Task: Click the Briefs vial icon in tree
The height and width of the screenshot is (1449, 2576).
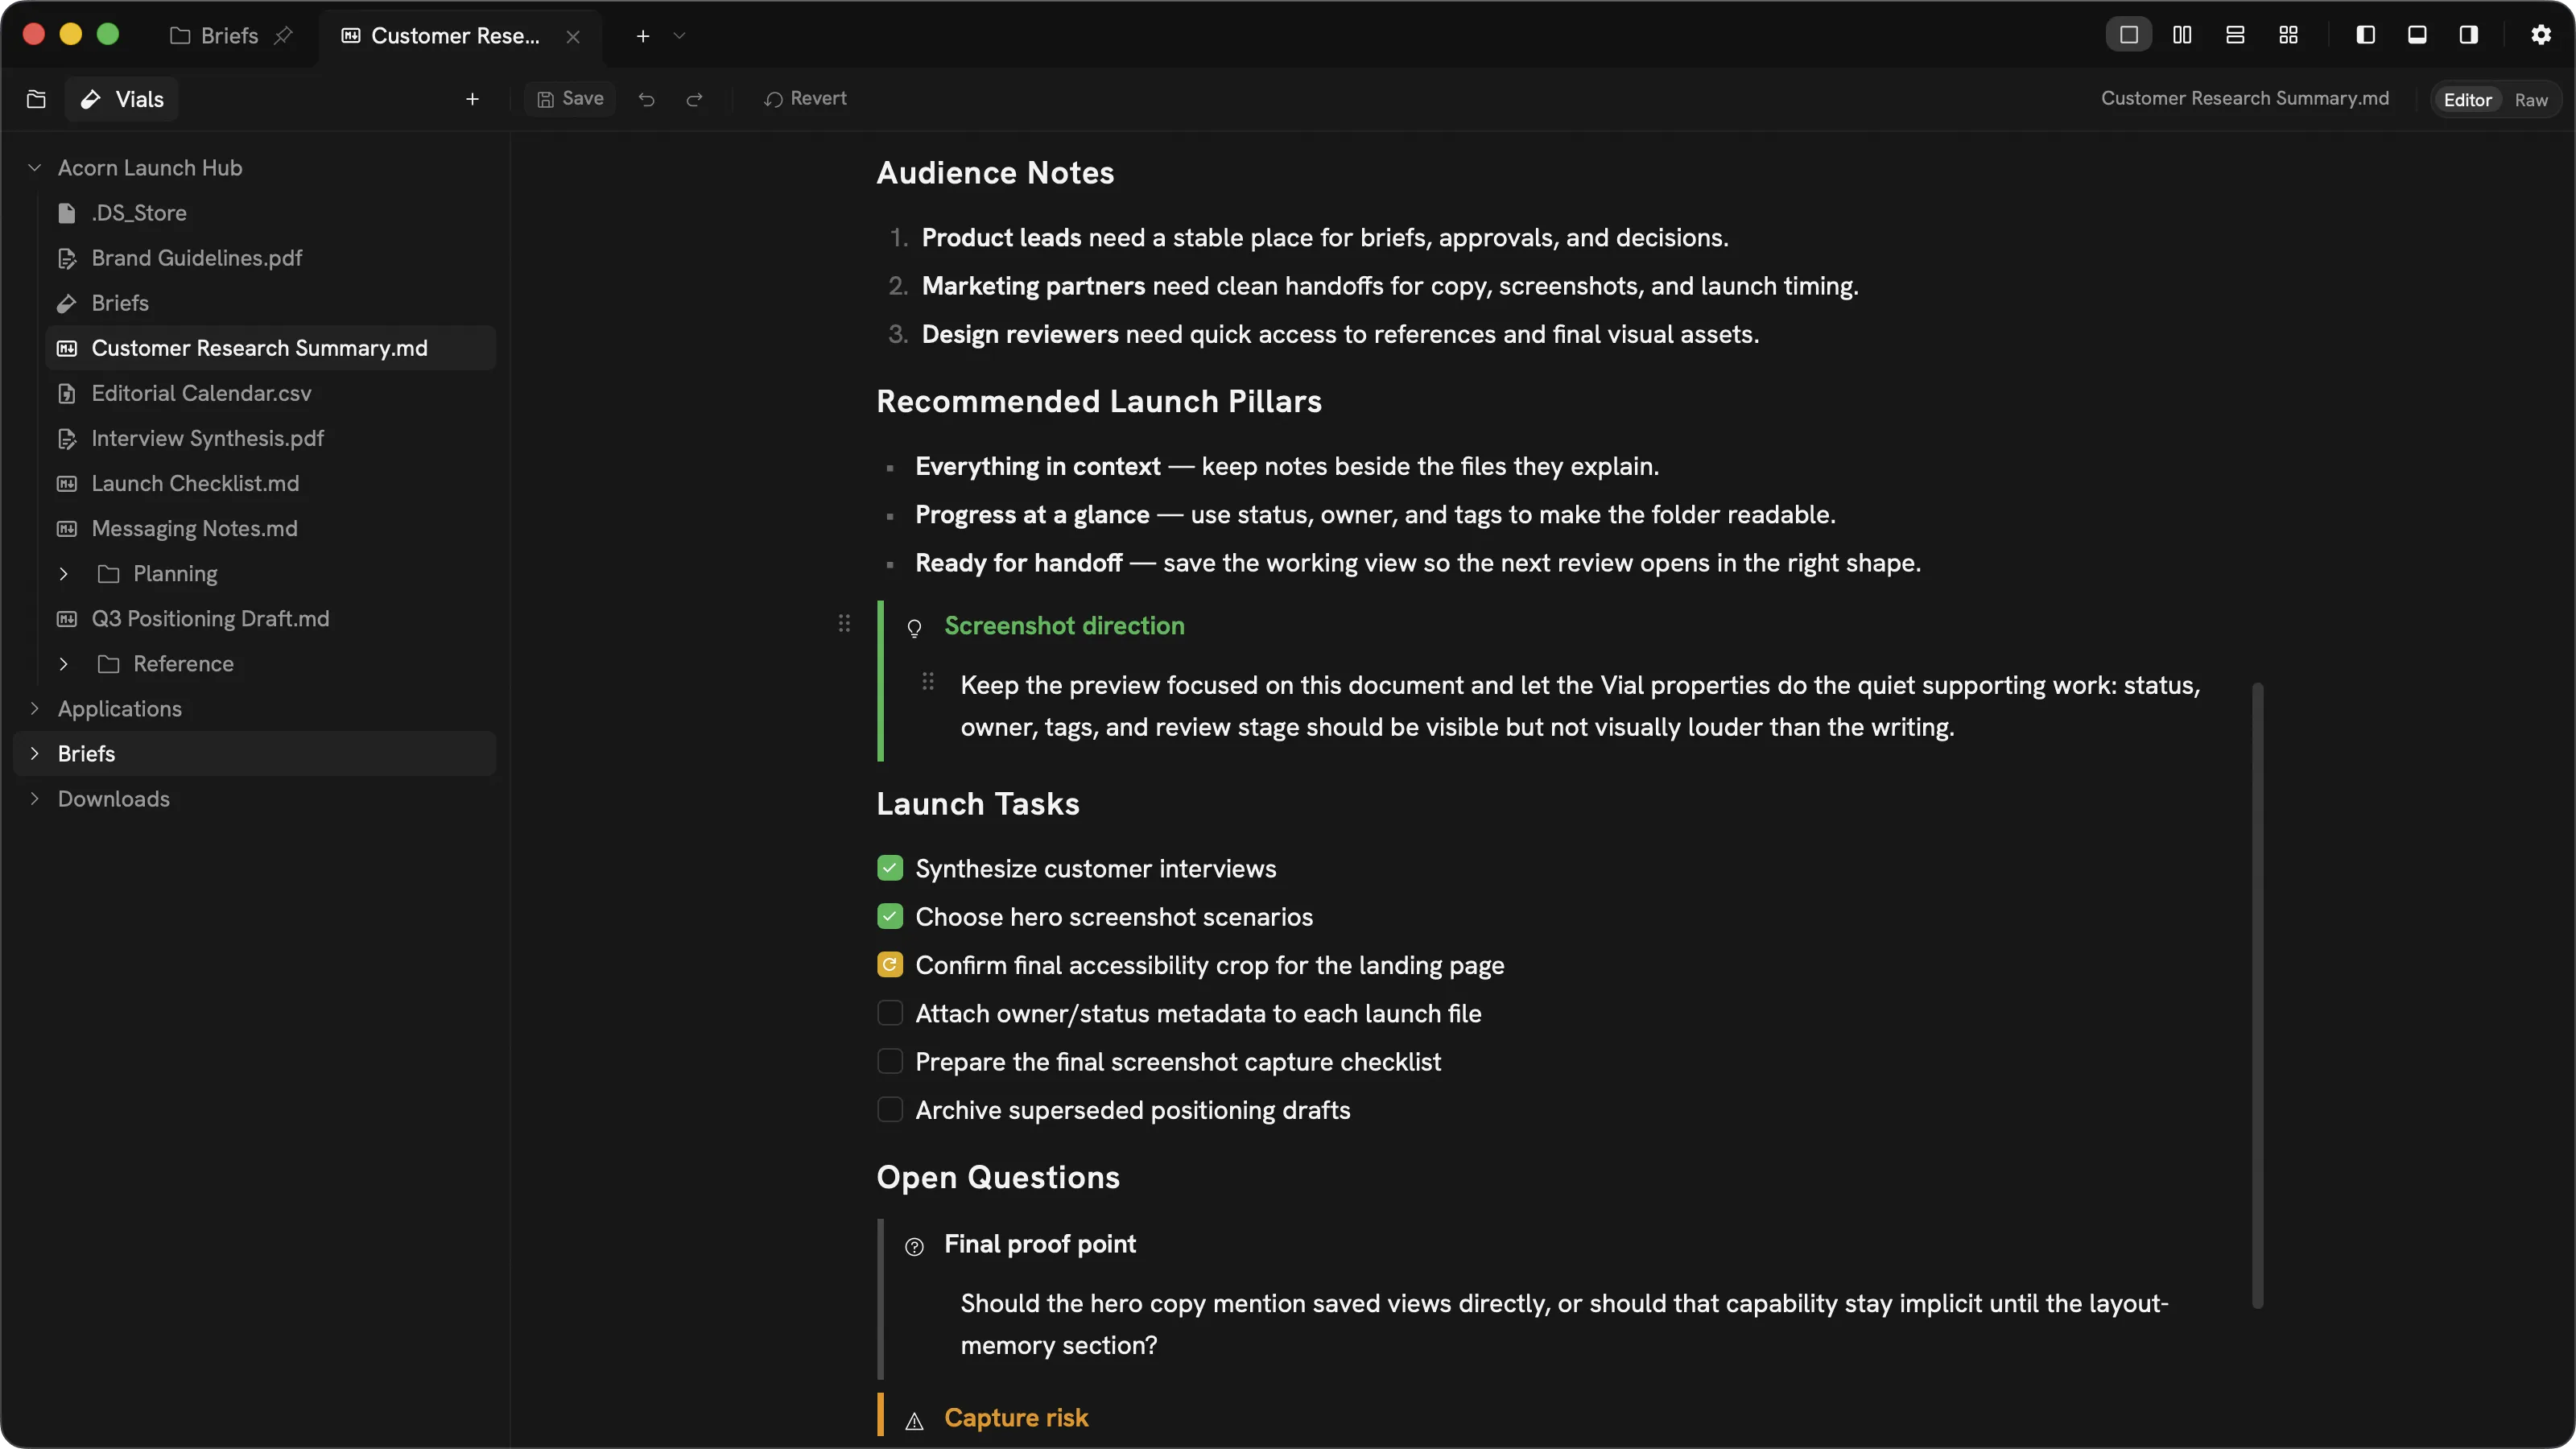Action: 67,303
